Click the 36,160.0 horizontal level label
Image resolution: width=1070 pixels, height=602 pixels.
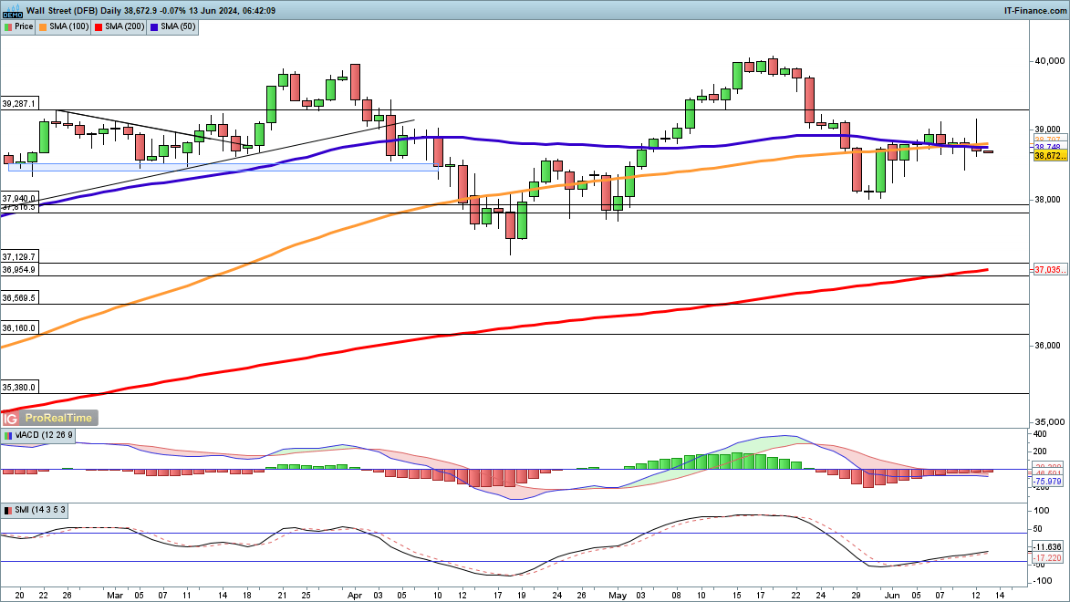(x=18, y=327)
